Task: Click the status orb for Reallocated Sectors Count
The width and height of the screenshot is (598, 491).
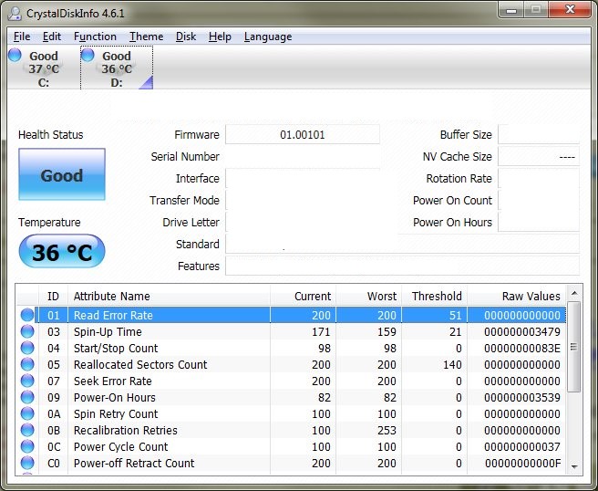Action: 27,364
